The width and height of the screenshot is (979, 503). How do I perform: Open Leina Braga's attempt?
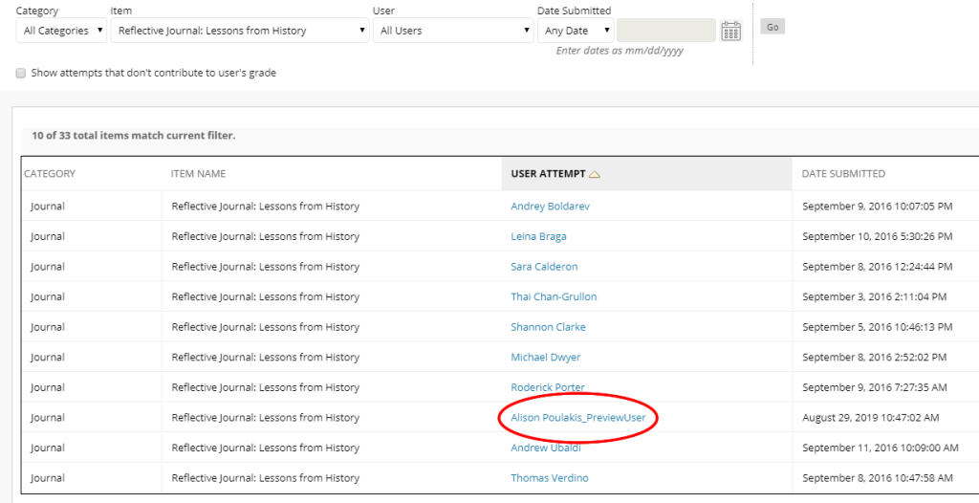[x=538, y=236]
